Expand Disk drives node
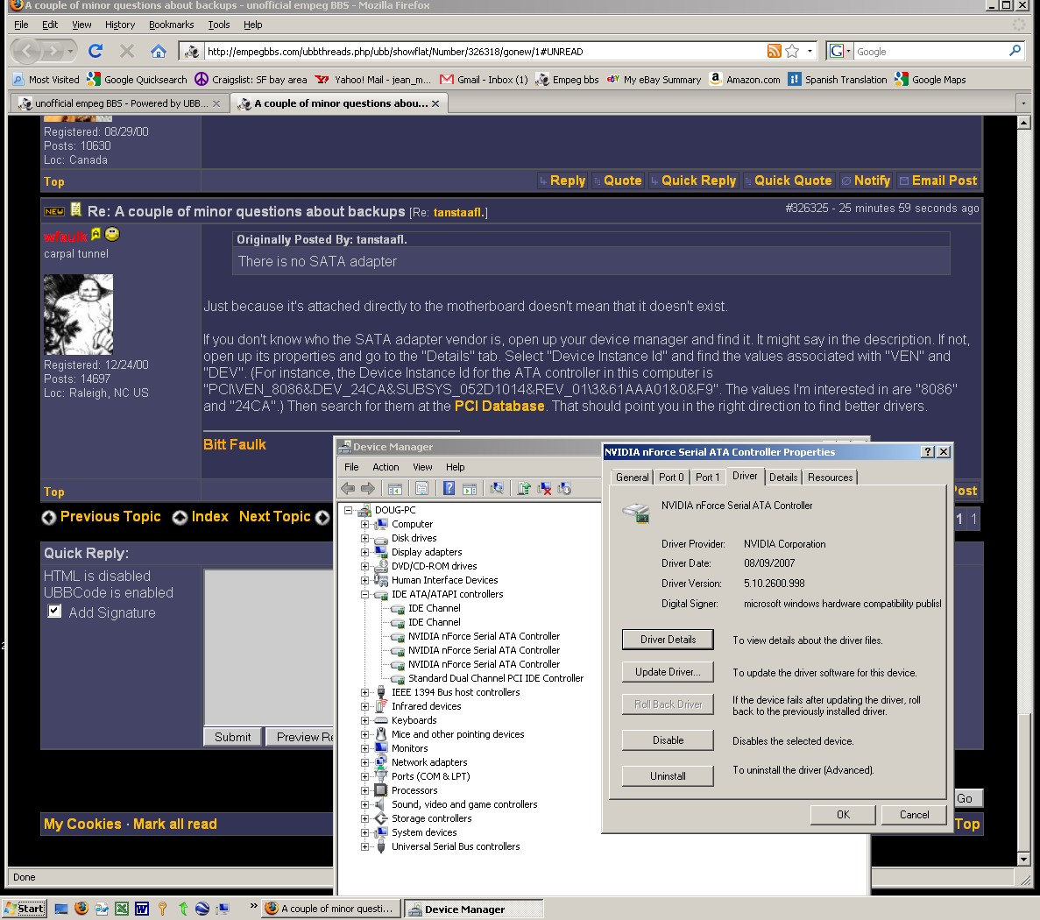1040x920 pixels. tap(364, 538)
